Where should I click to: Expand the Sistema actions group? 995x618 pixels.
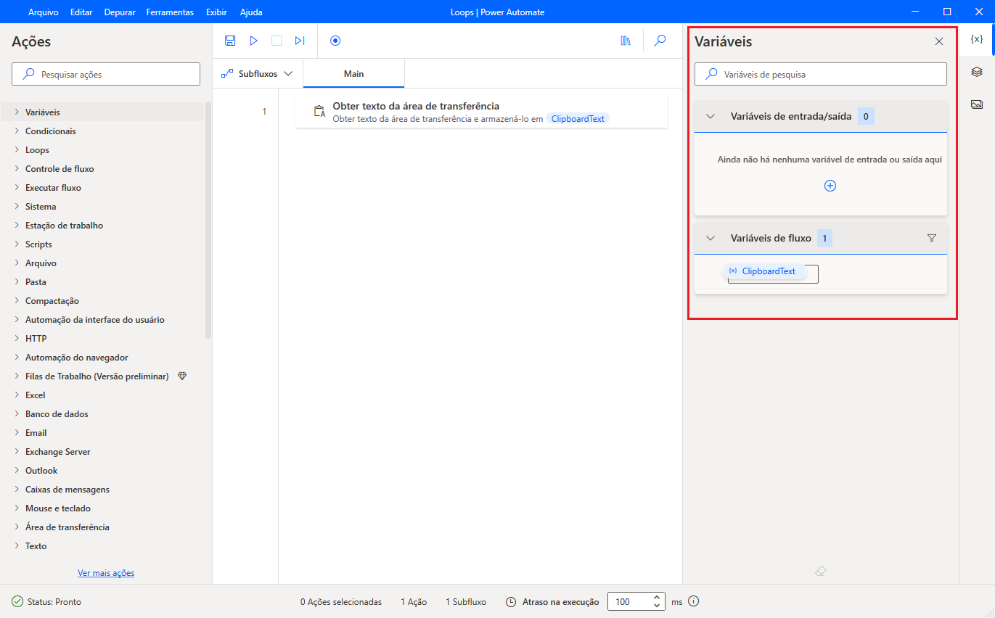click(x=17, y=207)
